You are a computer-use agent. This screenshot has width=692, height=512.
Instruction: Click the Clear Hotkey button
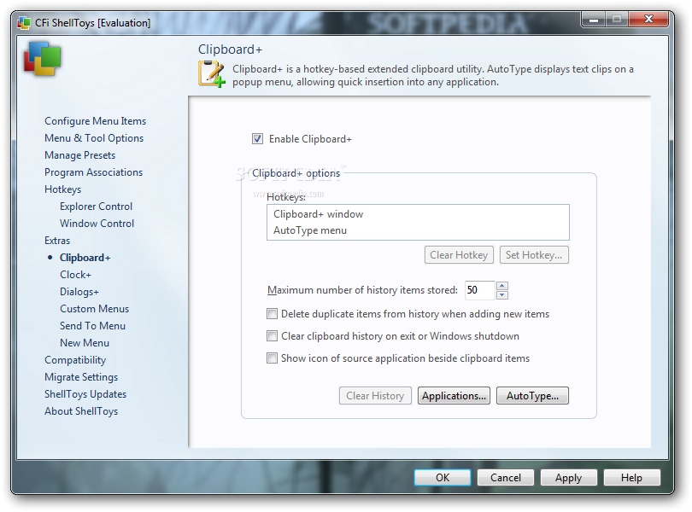459,255
